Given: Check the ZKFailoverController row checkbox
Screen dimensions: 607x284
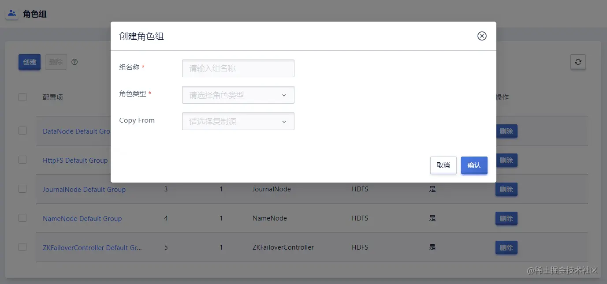Looking at the screenshot, I should pos(22,247).
